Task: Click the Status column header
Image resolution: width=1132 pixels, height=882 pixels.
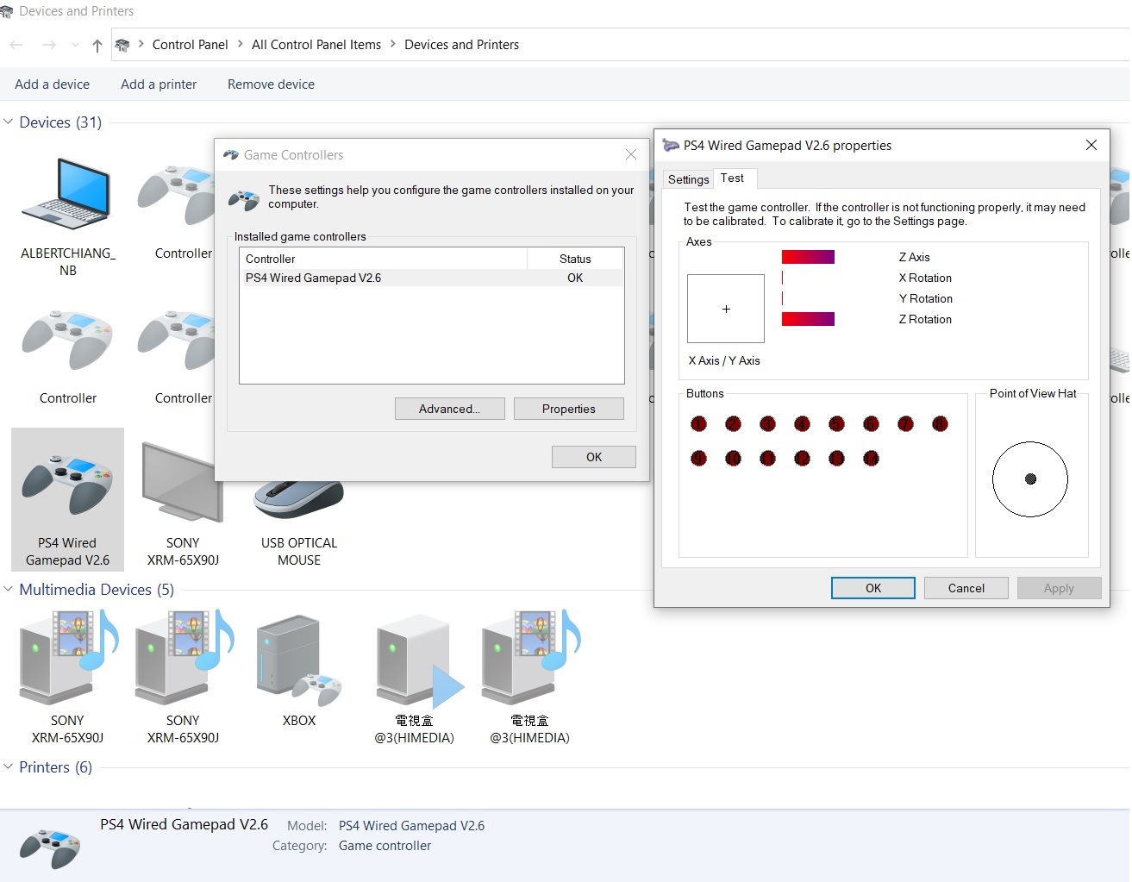Action: [575, 259]
